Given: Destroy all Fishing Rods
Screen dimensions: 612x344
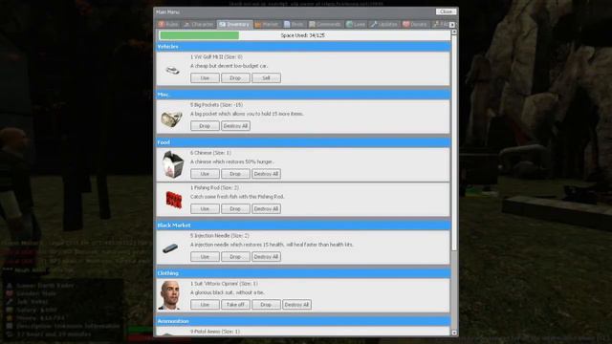Looking at the screenshot, I should point(266,208).
